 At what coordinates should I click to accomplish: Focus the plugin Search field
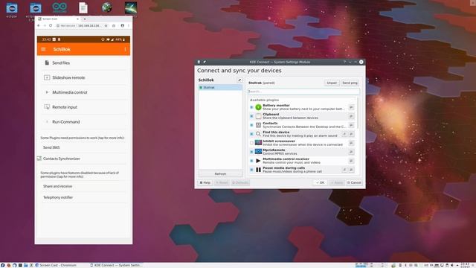[303, 91]
